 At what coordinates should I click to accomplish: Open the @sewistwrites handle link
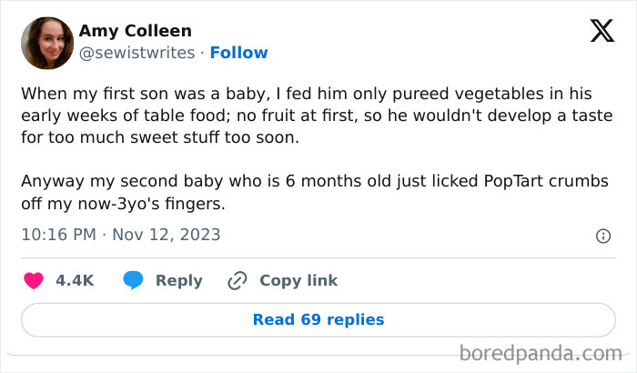pos(136,53)
